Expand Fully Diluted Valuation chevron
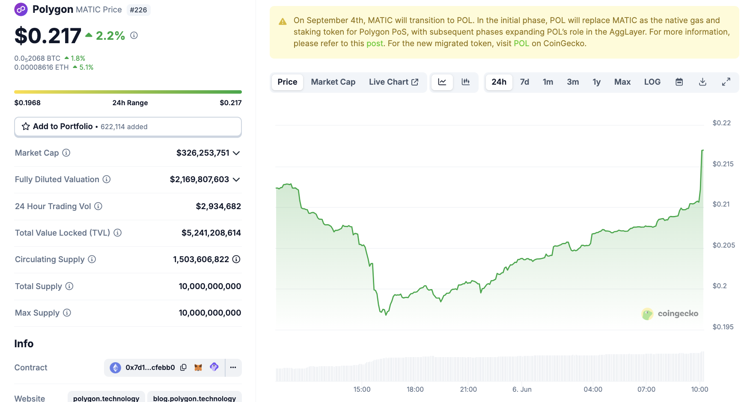This screenshot has height=402, width=753. point(236,180)
